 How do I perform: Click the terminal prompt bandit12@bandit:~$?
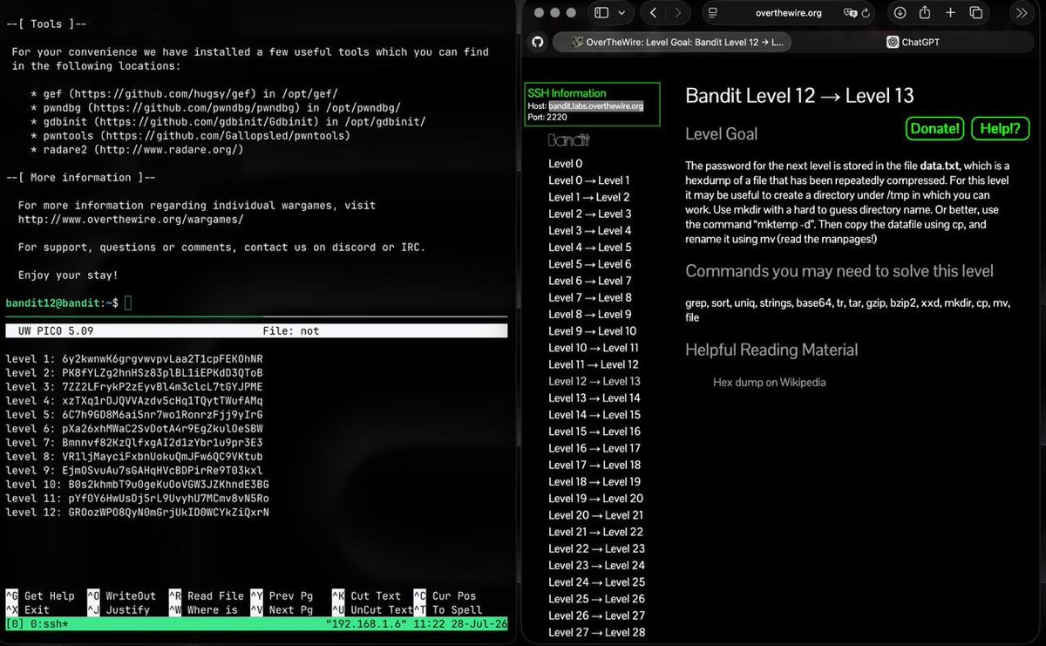point(62,303)
